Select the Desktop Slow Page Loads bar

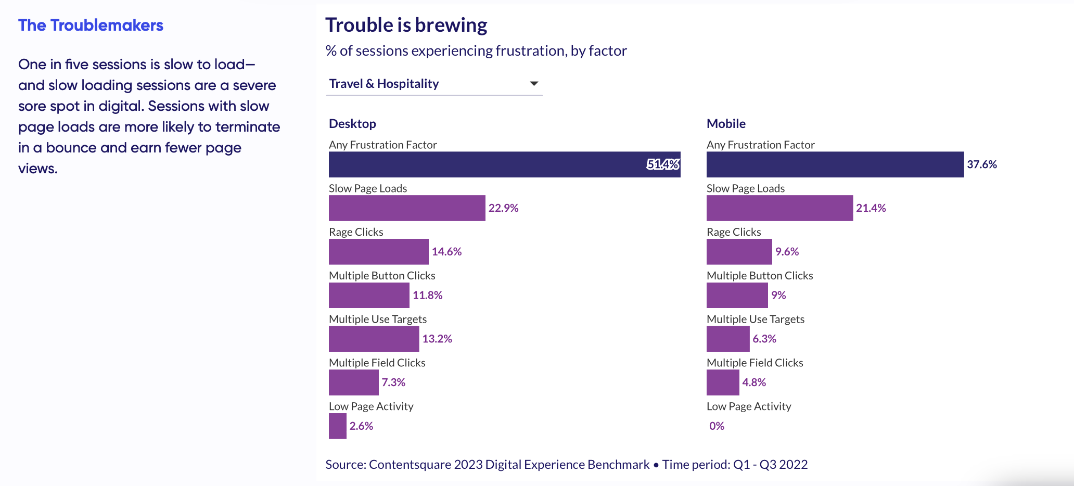coord(407,208)
